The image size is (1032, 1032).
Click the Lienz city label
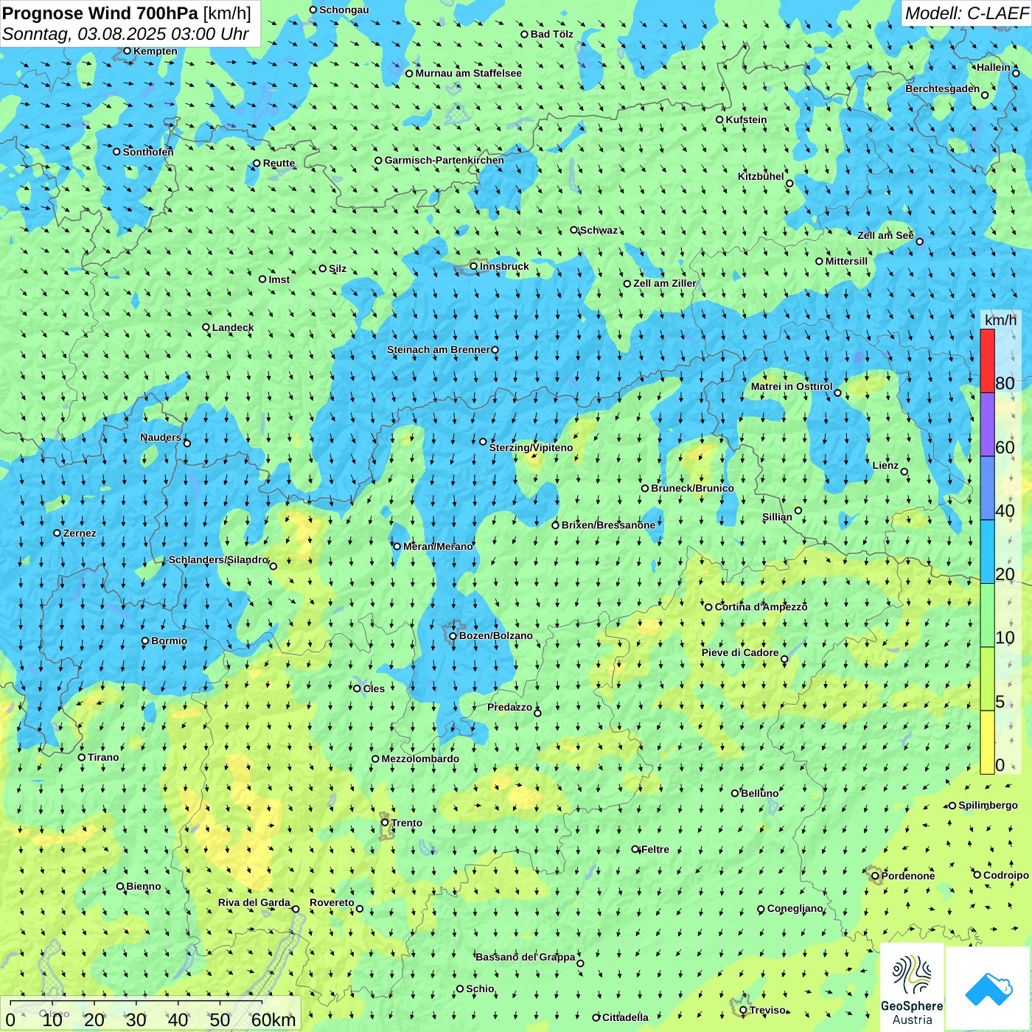click(885, 465)
